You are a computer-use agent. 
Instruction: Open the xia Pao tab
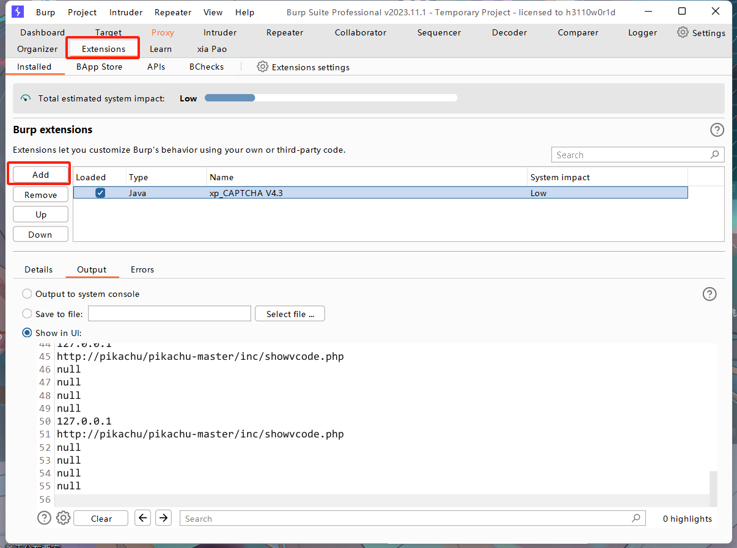[212, 49]
